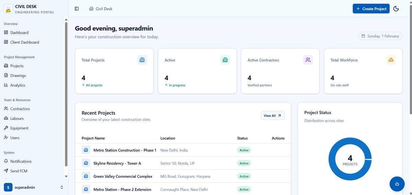Viewport: 412px width, 195px height.
Task: Open the chatbot floating button
Action: tap(397, 184)
